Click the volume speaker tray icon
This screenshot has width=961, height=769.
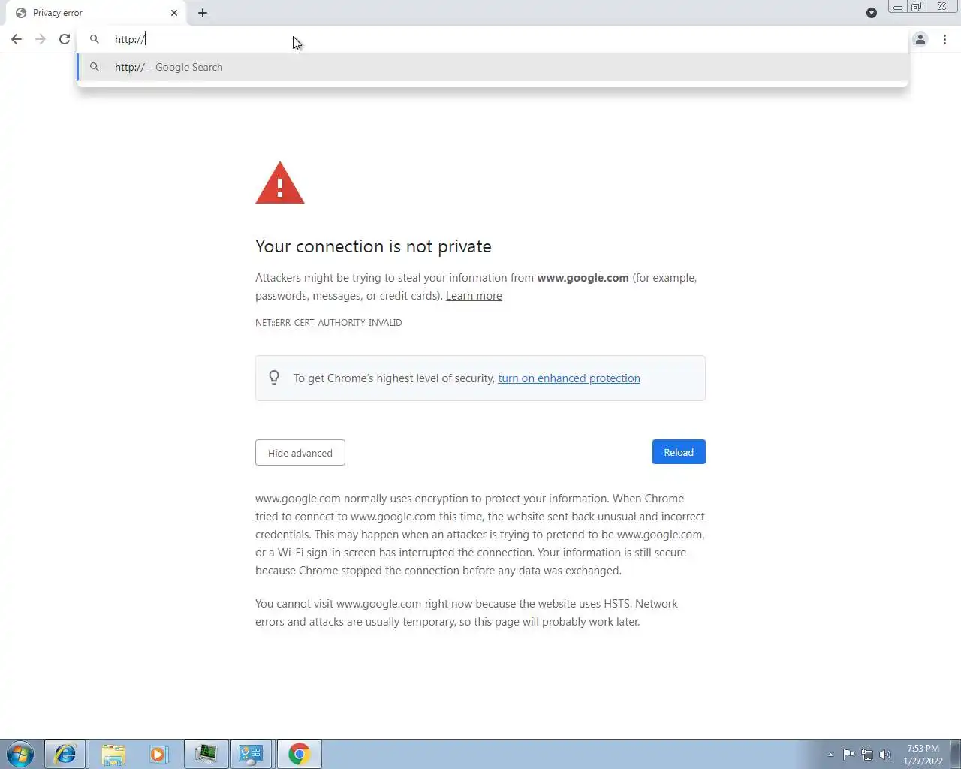(x=885, y=755)
